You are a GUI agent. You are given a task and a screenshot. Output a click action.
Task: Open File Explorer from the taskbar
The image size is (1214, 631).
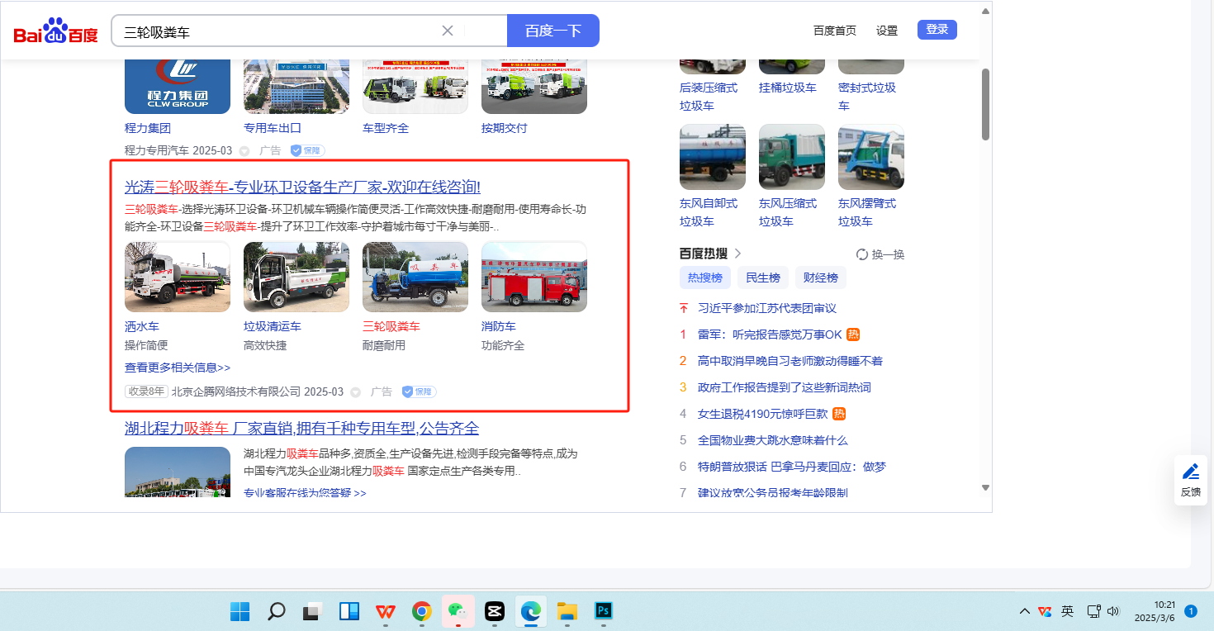(x=567, y=611)
